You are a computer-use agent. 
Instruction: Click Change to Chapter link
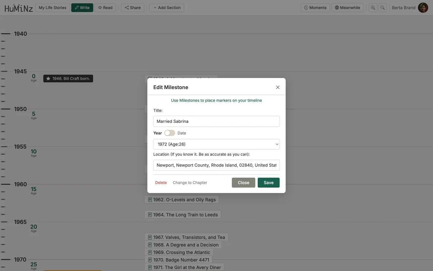click(x=190, y=183)
